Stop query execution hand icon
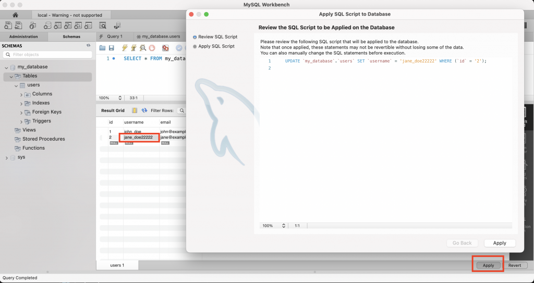 click(x=152, y=48)
